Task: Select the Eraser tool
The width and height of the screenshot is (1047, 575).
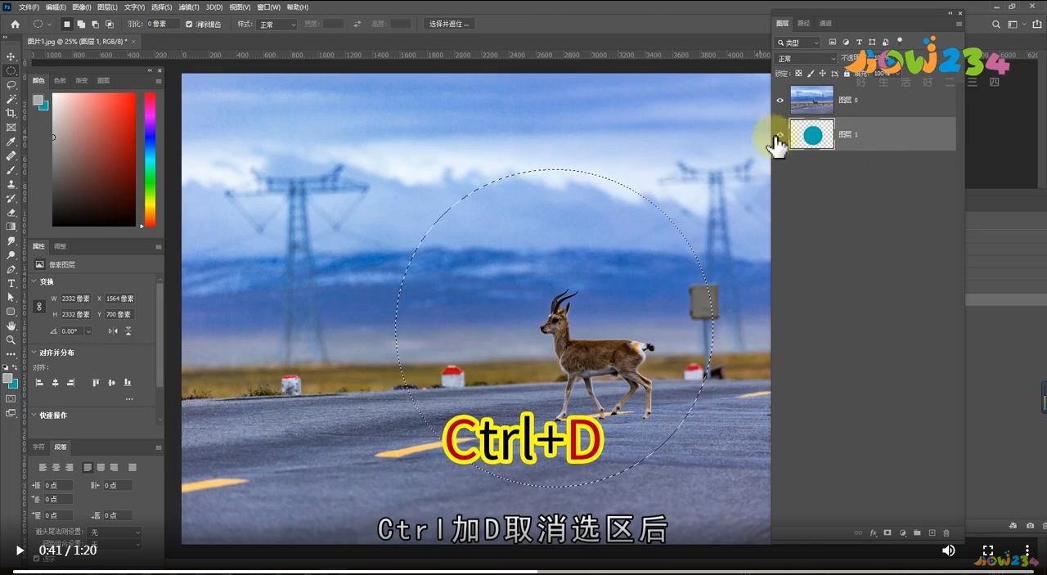Action: pos(11,213)
